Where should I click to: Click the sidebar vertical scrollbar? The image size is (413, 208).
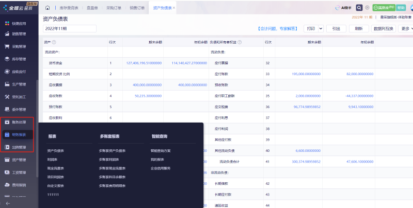[x=37, y=129]
